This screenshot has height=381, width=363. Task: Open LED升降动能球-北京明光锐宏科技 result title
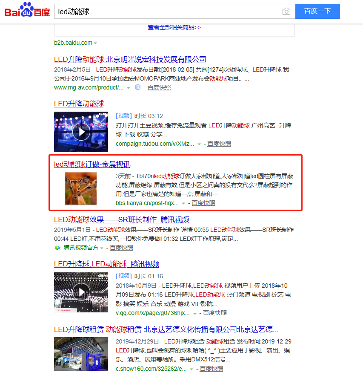pyautogui.click(x=130, y=59)
